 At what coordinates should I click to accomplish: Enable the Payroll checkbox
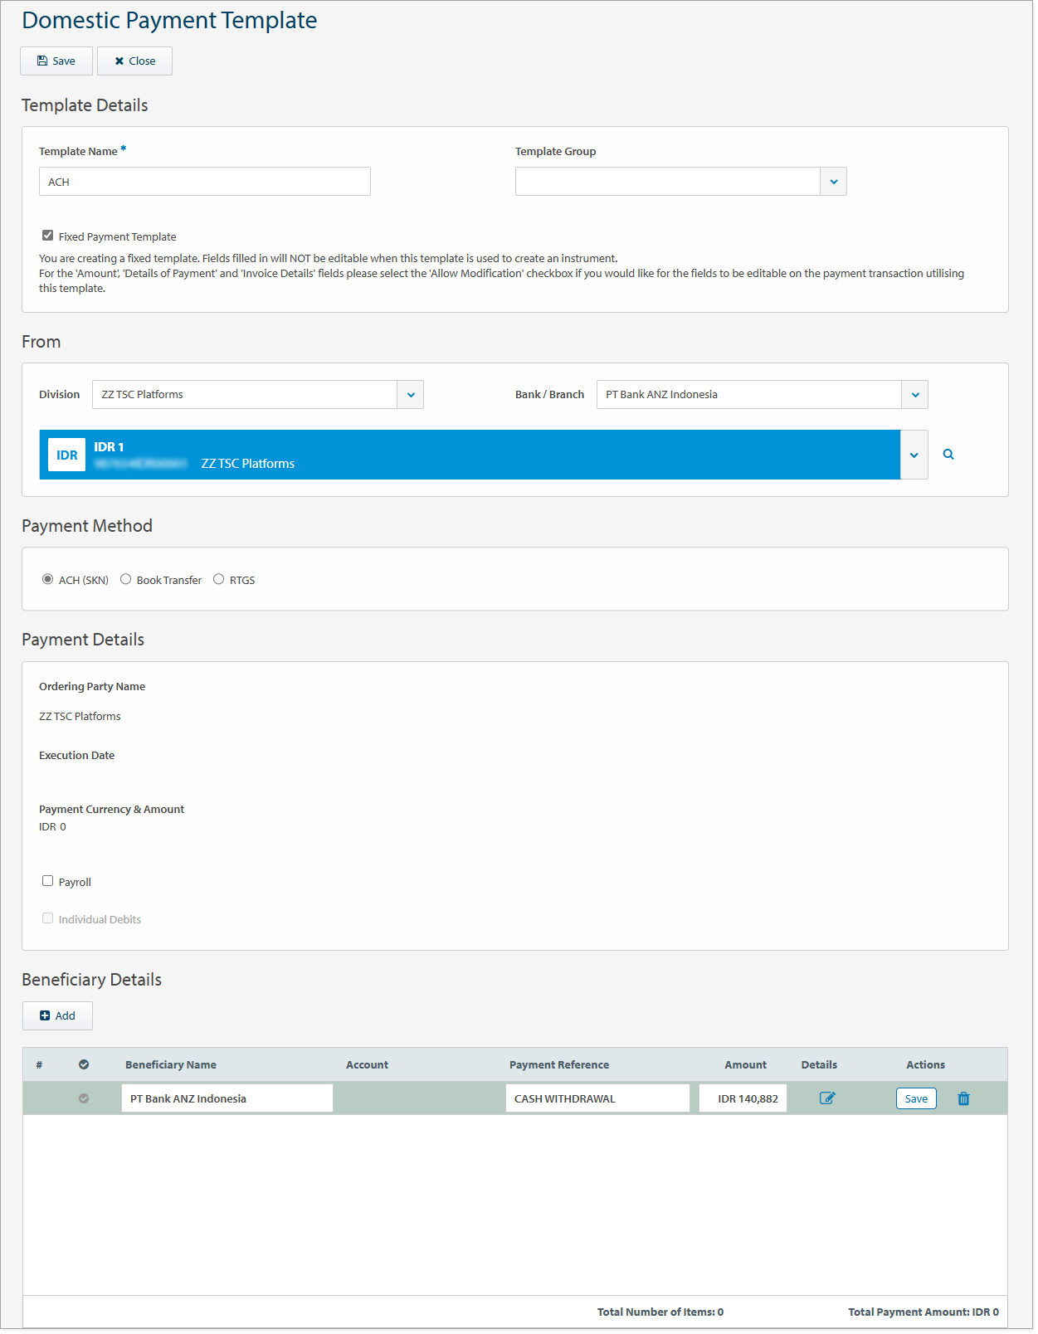tap(48, 881)
